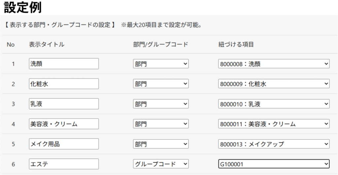
Task: Open the グループコード dropdown in row 6
Action: click(x=161, y=164)
